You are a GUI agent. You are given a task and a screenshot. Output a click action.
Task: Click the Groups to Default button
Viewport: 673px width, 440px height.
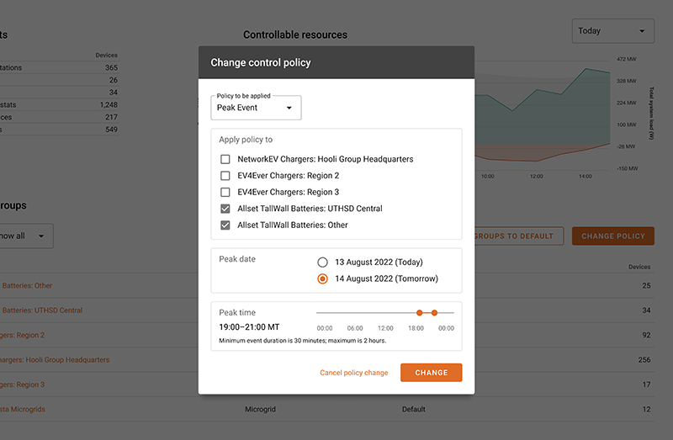tap(518, 236)
